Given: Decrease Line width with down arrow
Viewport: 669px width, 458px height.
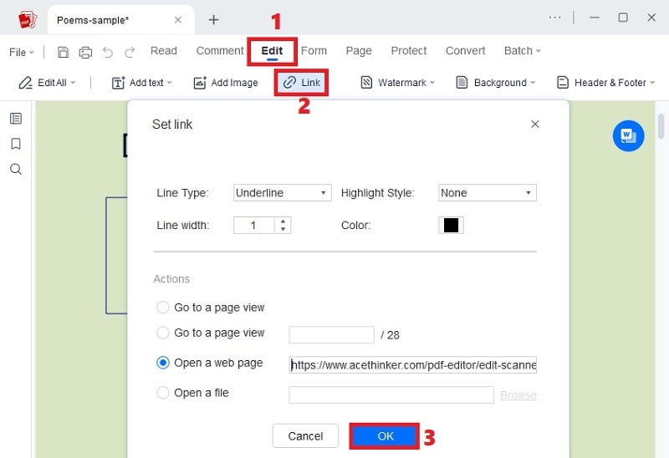Looking at the screenshot, I should (283, 229).
